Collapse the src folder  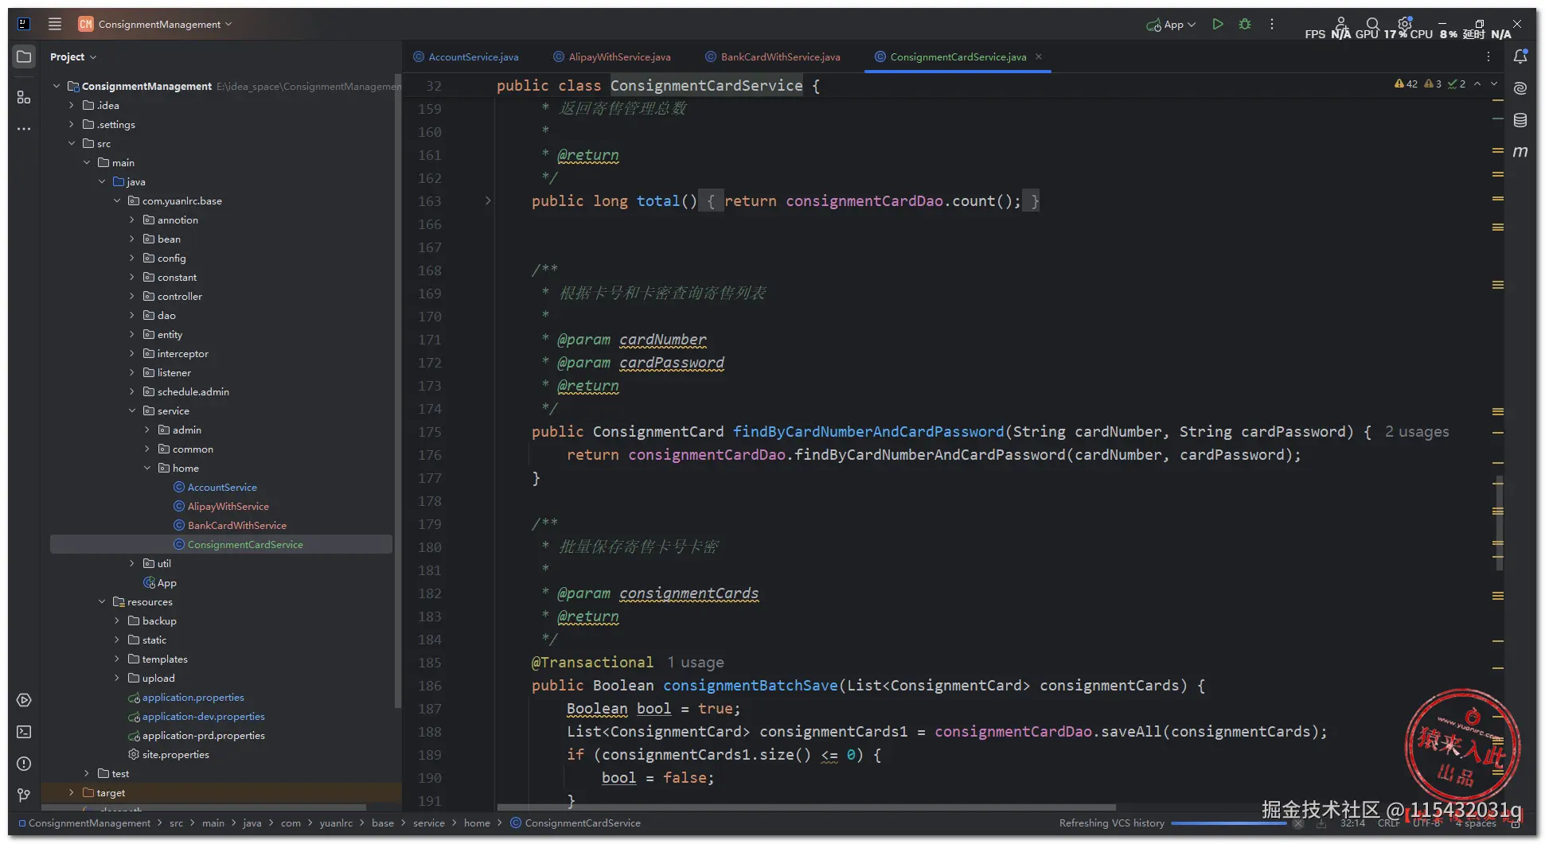coord(72,143)
